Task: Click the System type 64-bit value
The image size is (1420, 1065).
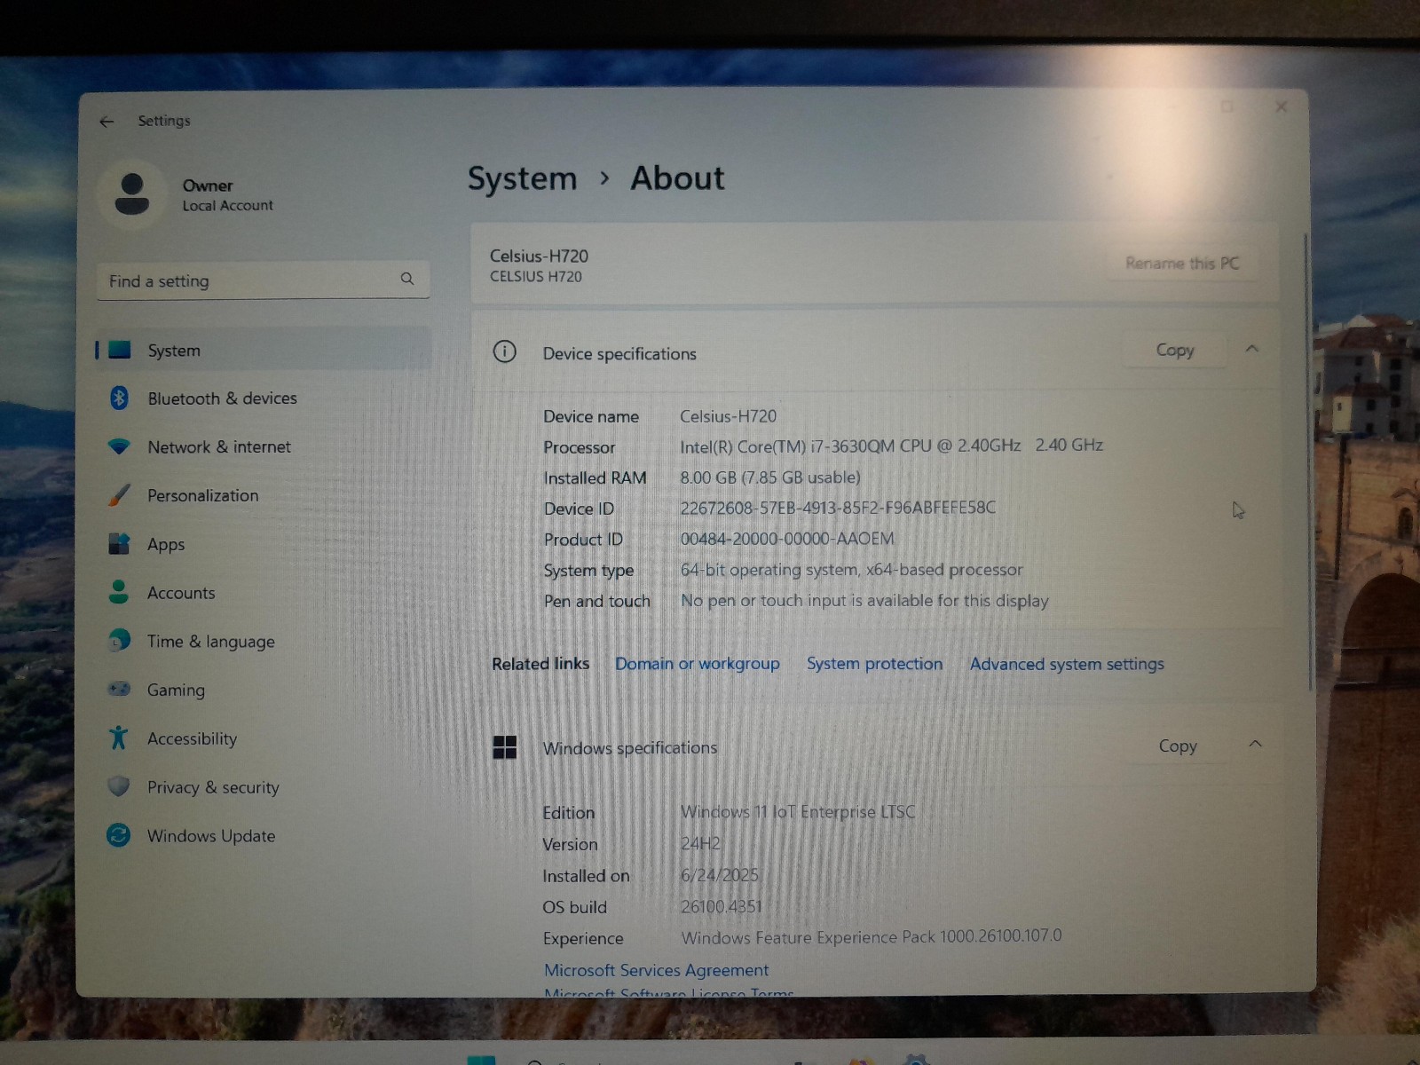Action: click(851, 570)
